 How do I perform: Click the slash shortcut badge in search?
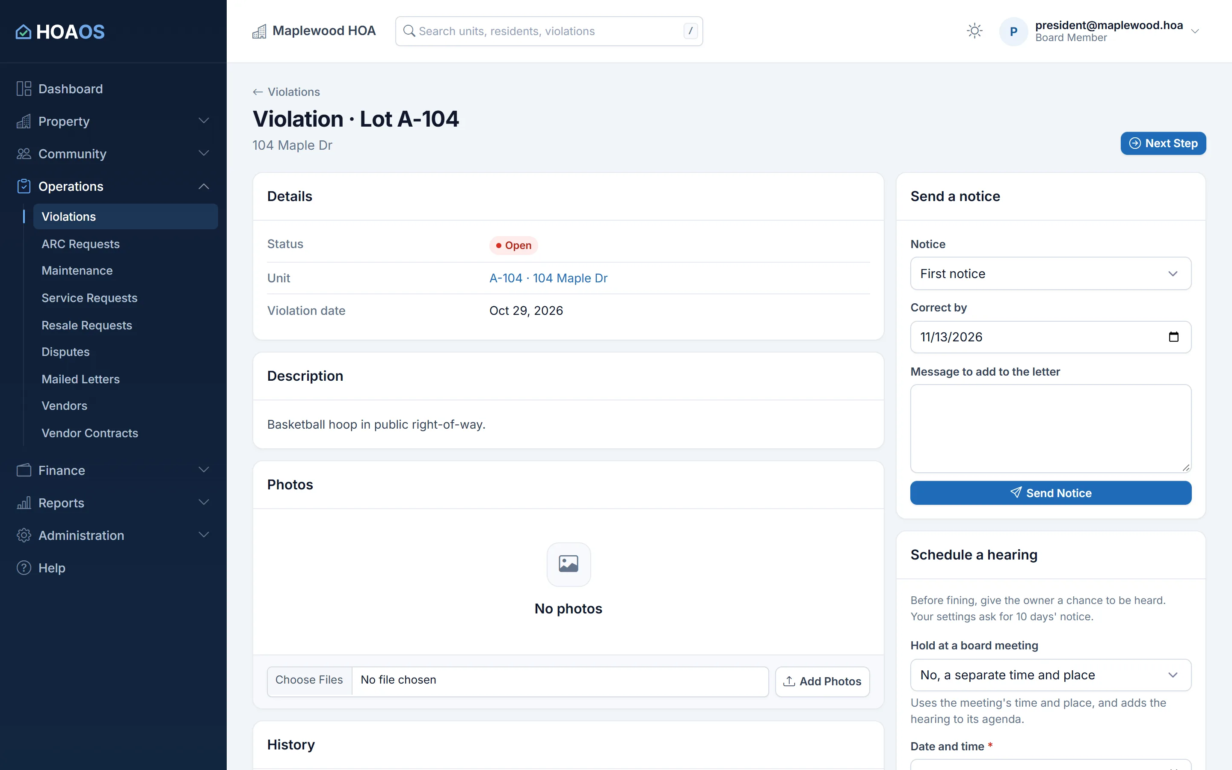(x=690, y=31)
